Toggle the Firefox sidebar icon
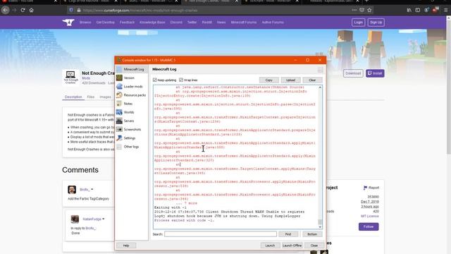Screen dimensions: 451x254 (418, 10)
